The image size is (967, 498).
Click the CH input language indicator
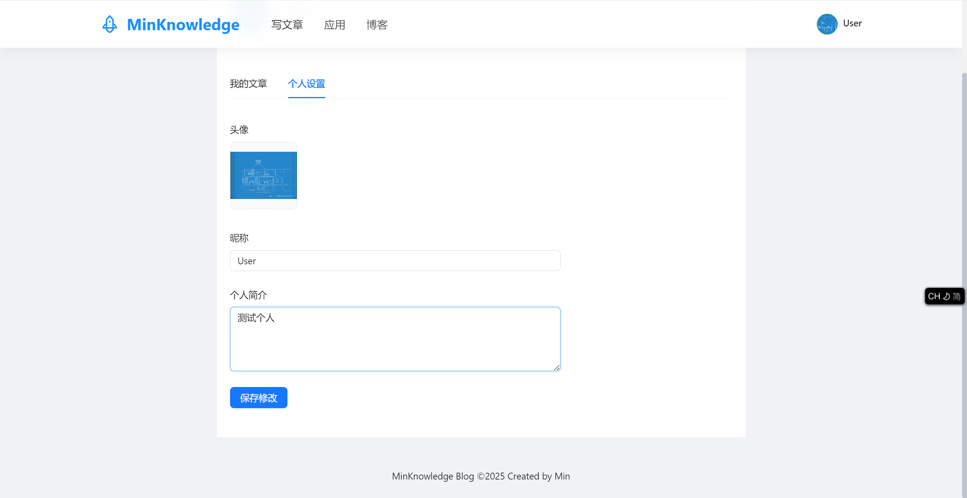tap(933, 296)
